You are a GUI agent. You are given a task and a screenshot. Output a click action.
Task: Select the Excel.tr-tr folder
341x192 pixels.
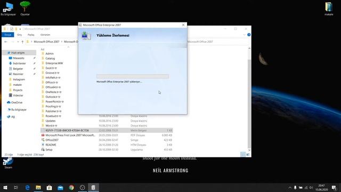[x=51, y=68]
